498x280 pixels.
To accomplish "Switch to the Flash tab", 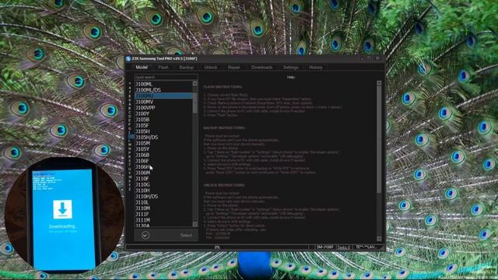I will [163, 68].
